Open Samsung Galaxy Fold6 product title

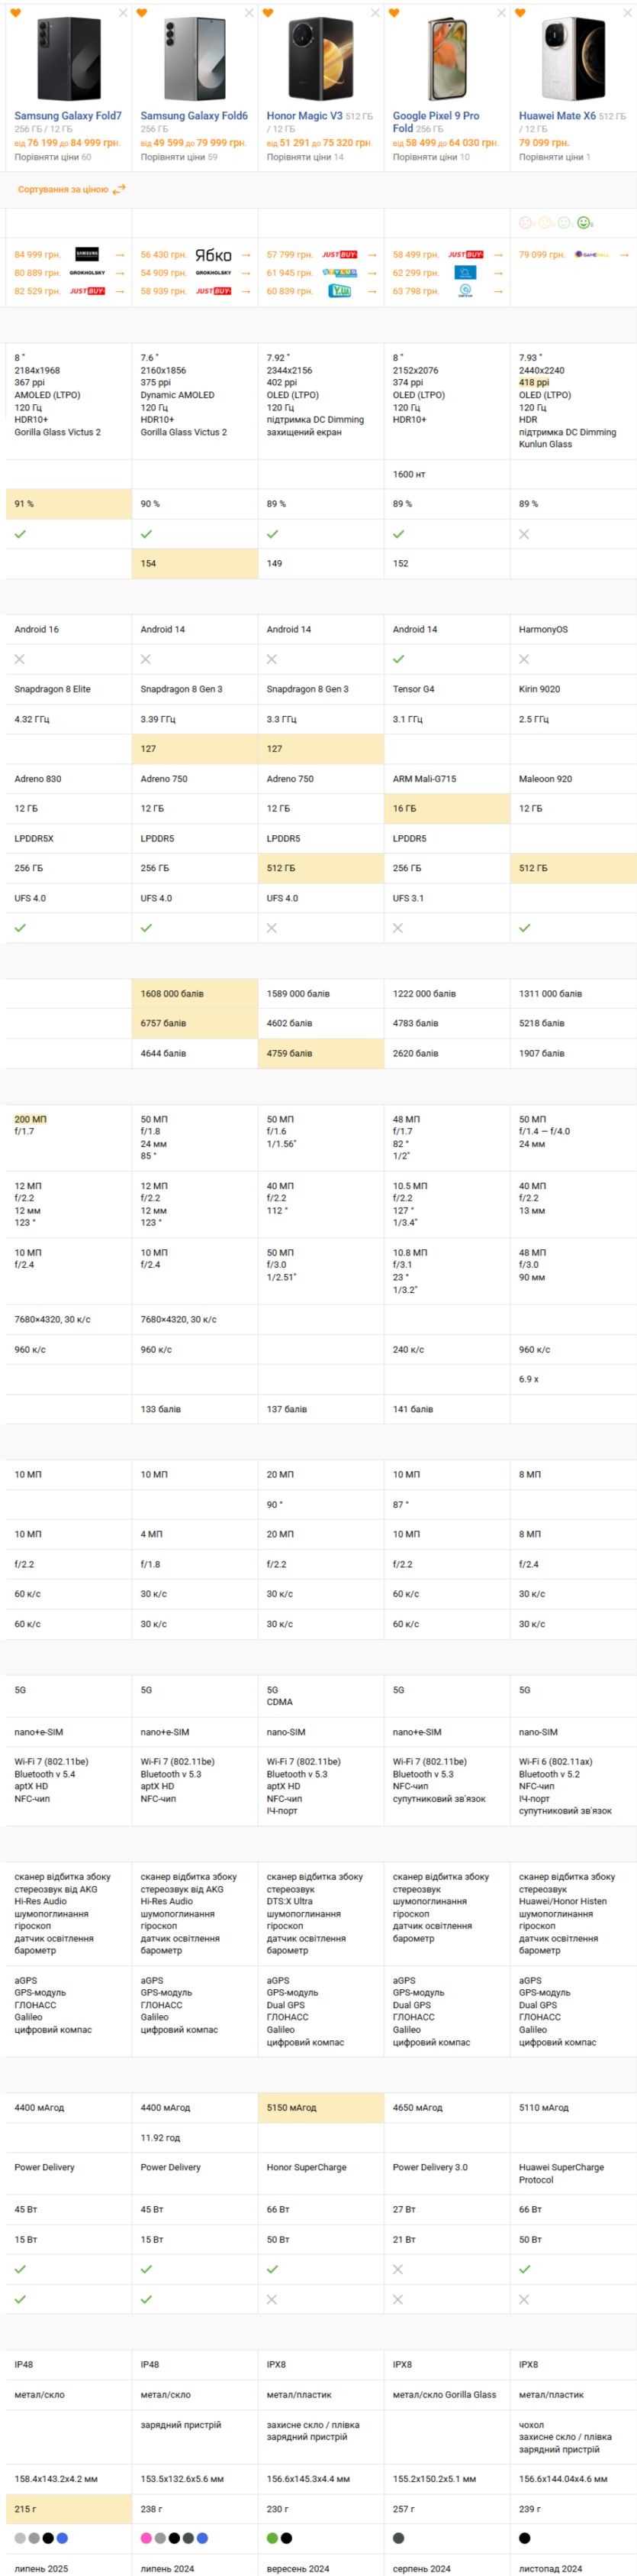[194, 116]
